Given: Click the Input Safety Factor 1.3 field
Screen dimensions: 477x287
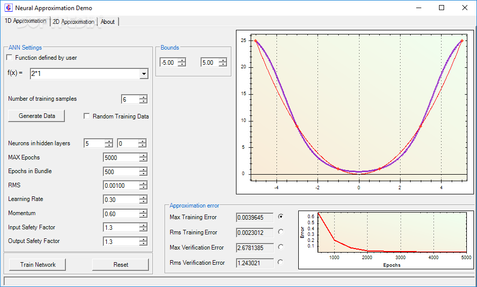Looking at the screenshot, I should pos(122,227).
